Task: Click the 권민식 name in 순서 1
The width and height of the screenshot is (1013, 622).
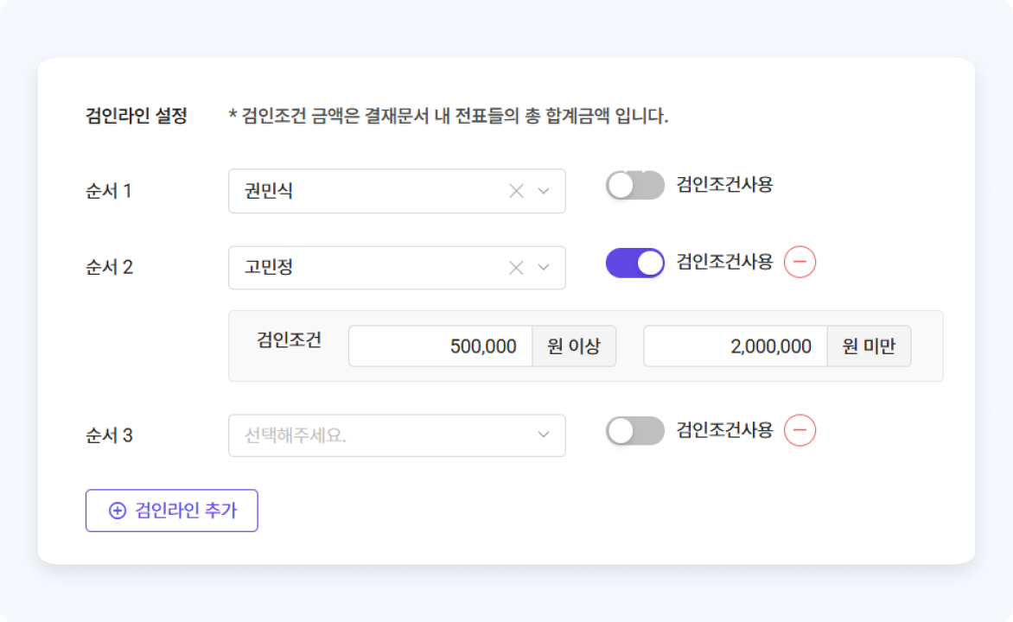Action: (269, 191)
